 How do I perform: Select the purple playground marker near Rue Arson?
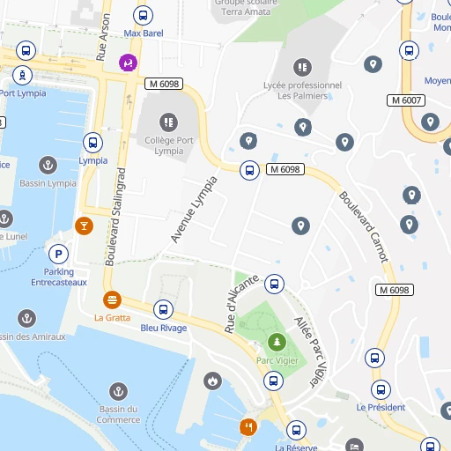click(x=128, y=63)
